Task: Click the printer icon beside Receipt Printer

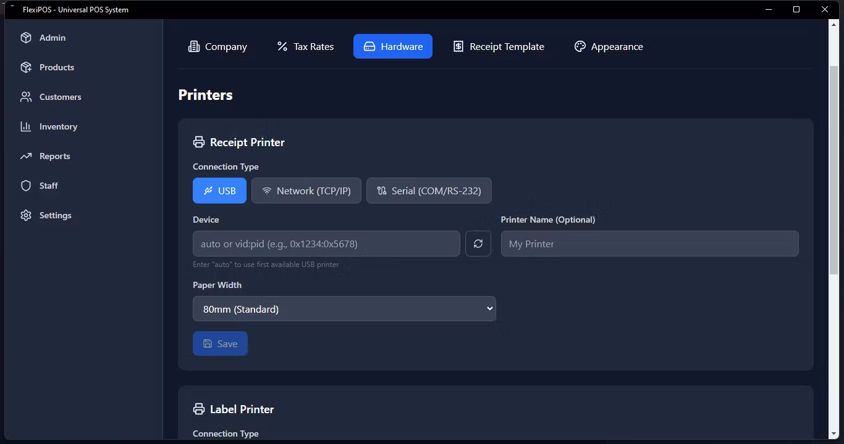Action: [199, 142]
